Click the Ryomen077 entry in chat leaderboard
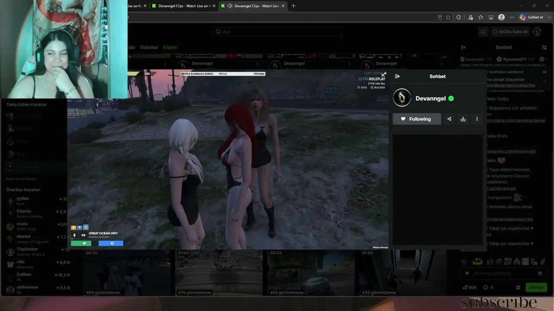This screenshot has height=311, width=554. (x=515, y=59)
